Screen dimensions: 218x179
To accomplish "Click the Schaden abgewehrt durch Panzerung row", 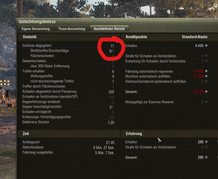I will (x=68, y=92).
